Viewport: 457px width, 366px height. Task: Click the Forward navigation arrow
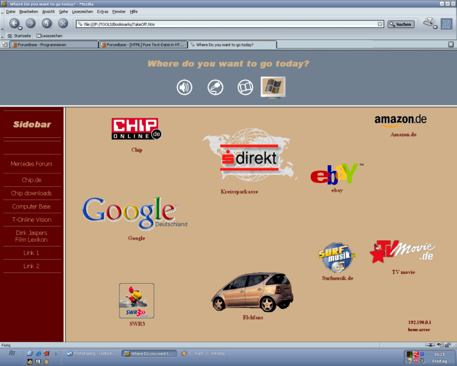(31, 23)
